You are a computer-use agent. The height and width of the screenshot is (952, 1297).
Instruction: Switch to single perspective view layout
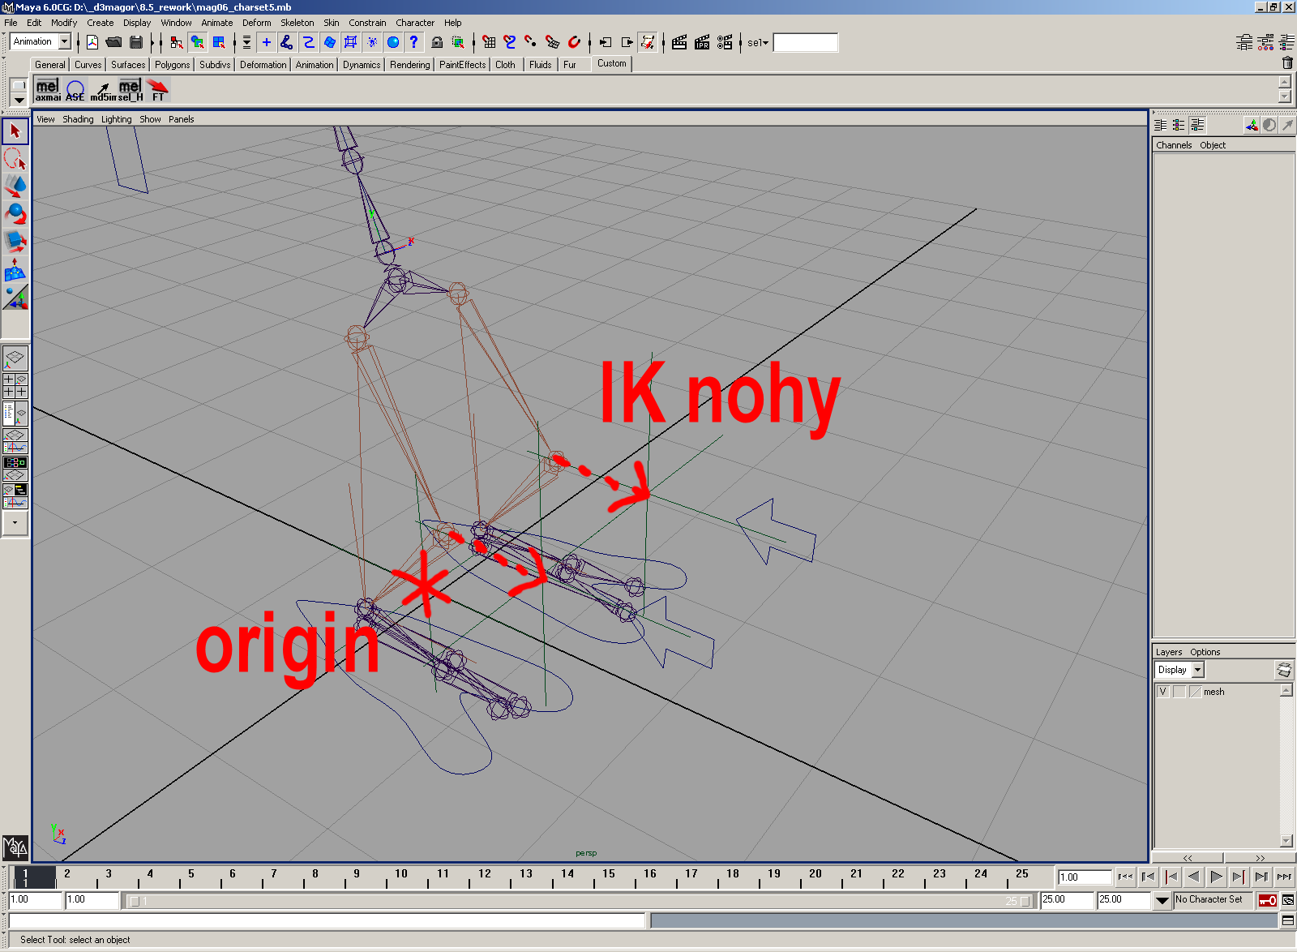click(15, 358)
